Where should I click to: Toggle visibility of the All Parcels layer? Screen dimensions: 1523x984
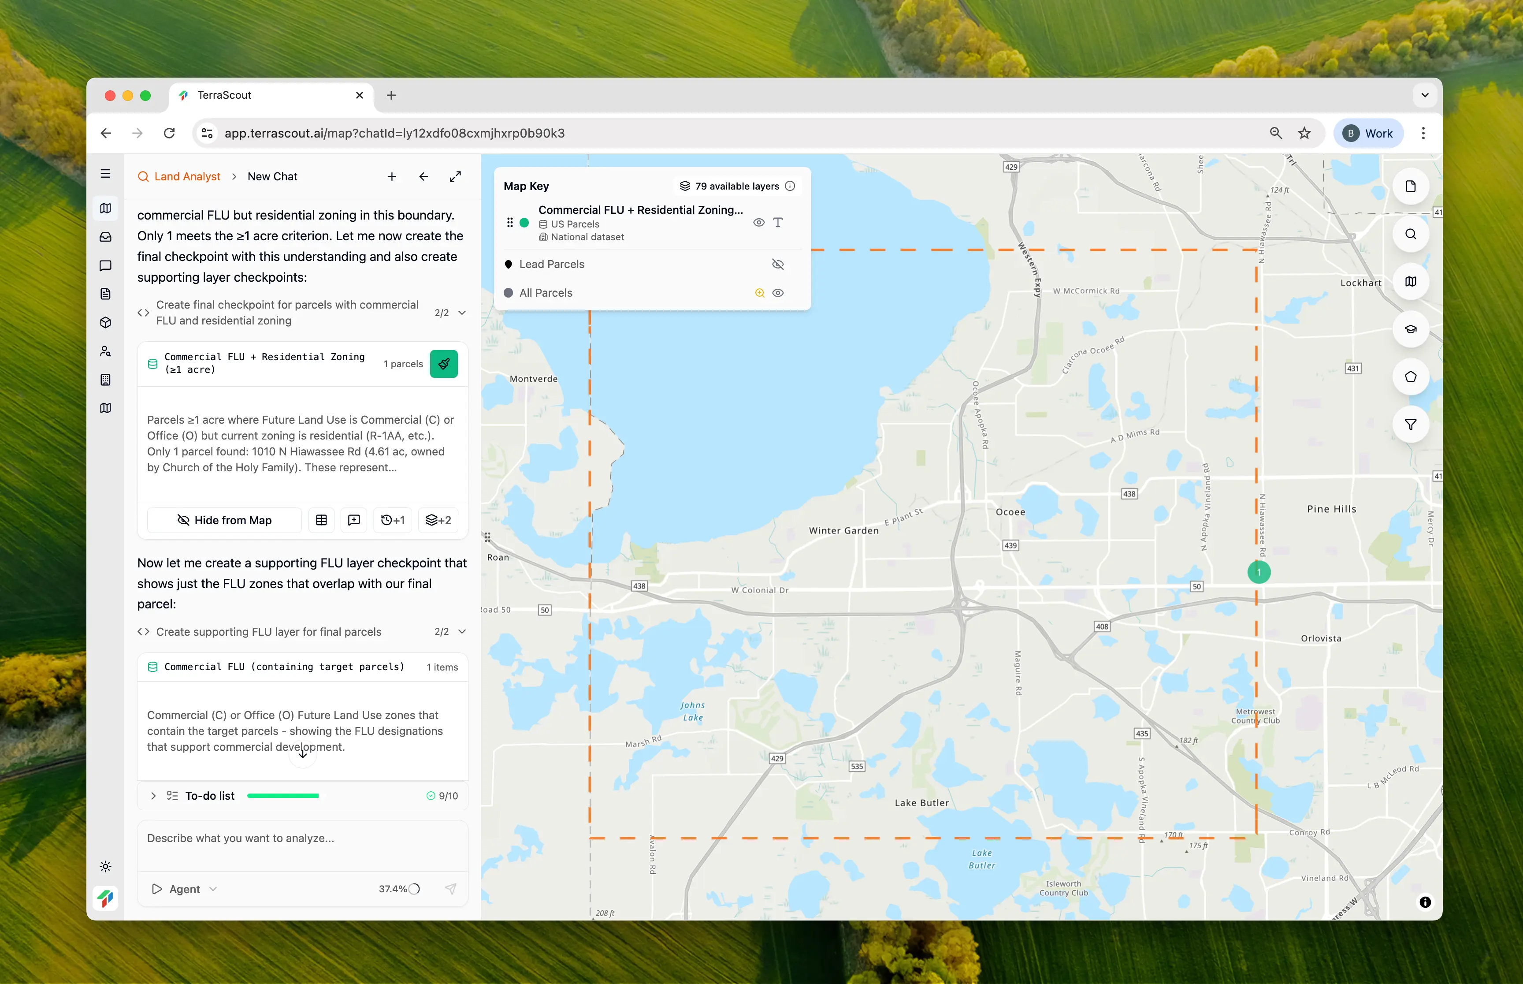(777, 293)
